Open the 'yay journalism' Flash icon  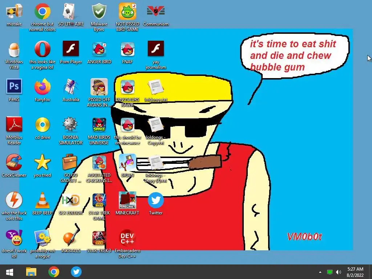point(155,48)
